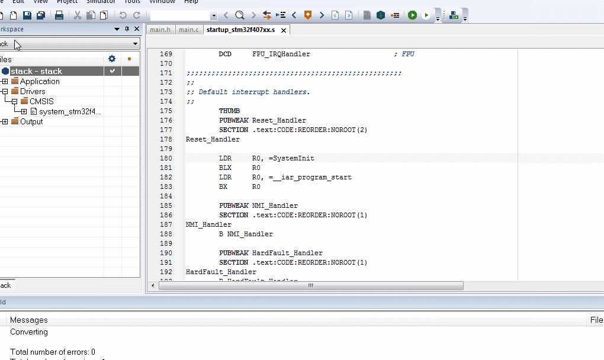Viewport: 604px width, 360px height.
Task: Click the Print icon
Action: [59, 15]
